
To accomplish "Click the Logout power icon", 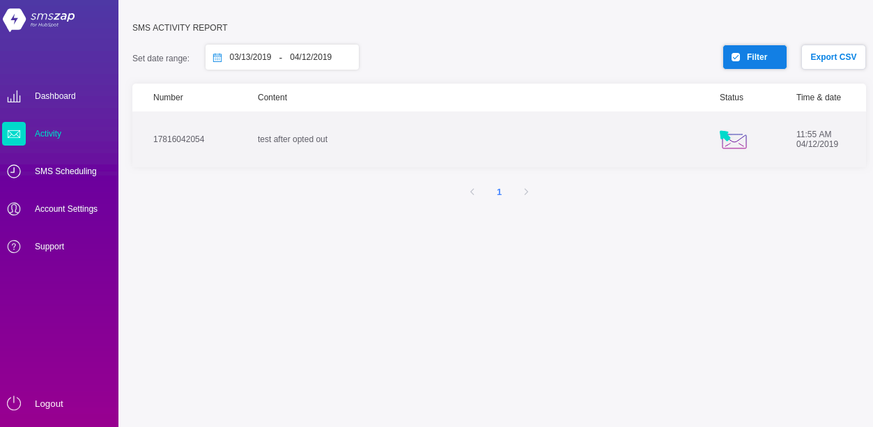I will (14, 403).
